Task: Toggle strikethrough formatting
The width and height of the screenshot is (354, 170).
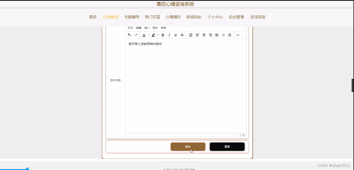Action: coord(182,35)
